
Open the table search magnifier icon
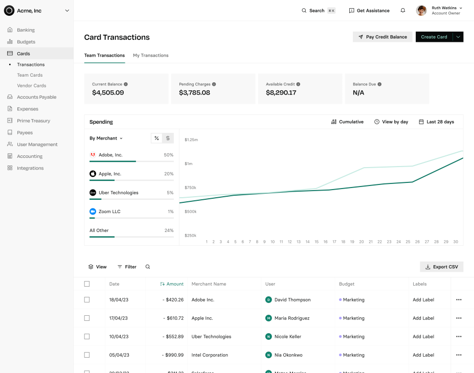148,267
